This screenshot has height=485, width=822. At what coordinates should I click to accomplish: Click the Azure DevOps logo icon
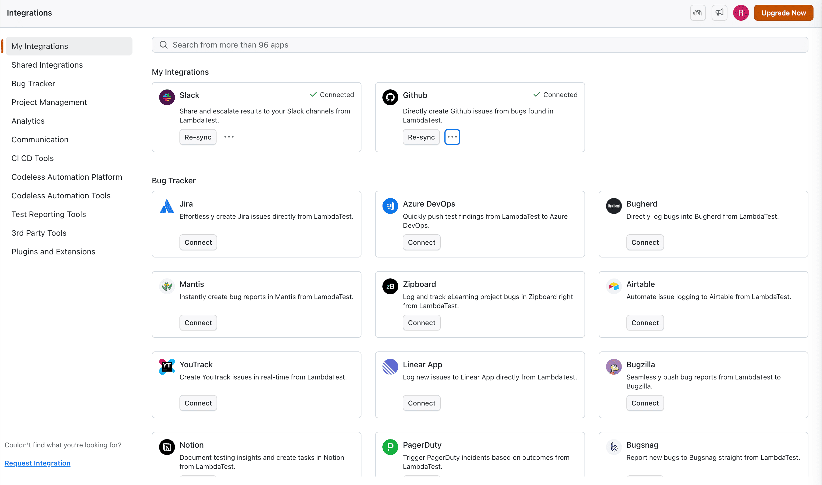point(390,206)
